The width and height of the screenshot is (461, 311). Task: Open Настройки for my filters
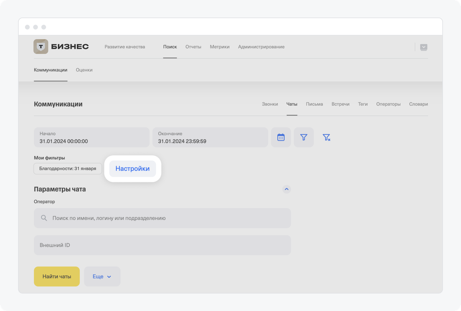click(132, 169)
